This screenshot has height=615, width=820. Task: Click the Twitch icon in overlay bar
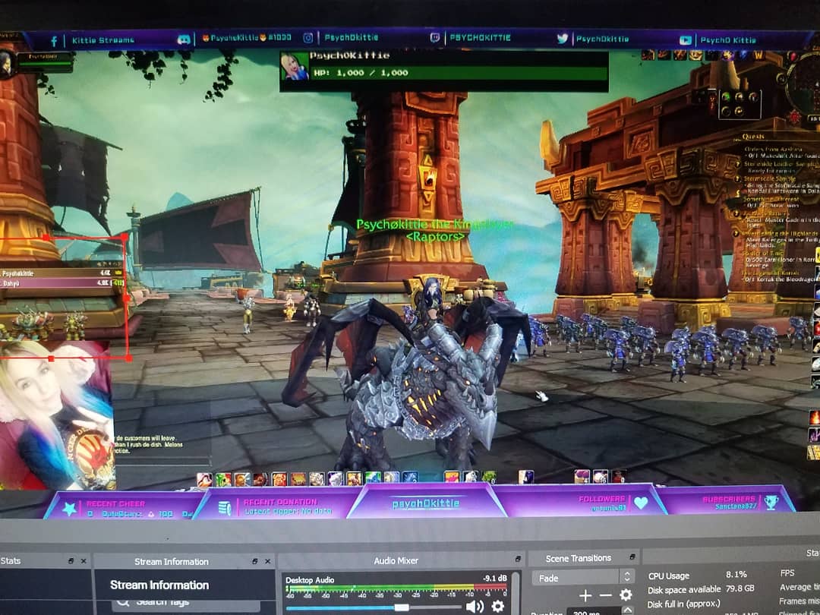435,38
